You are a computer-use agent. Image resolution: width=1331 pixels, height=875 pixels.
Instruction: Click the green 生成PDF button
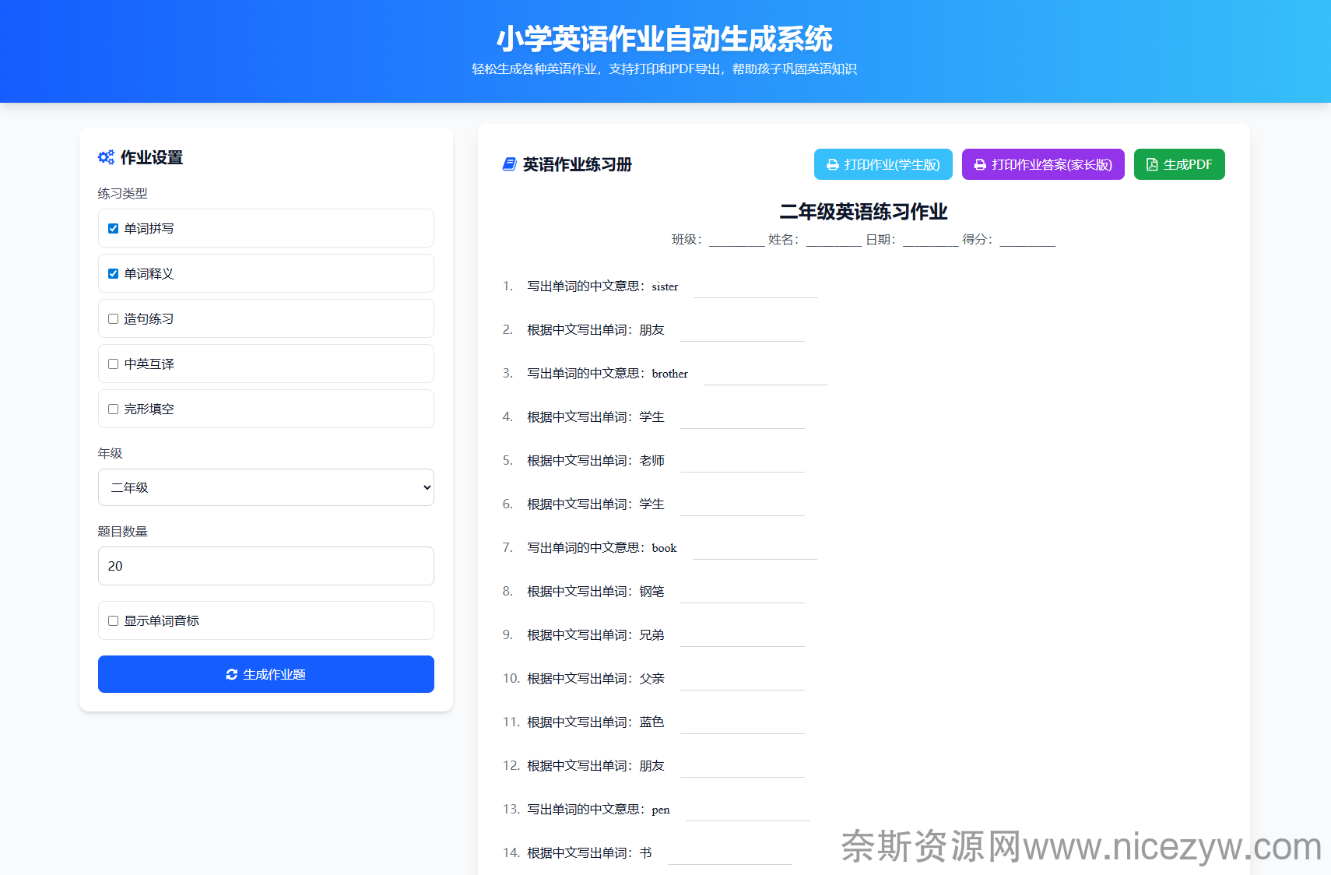(1178, 164)
